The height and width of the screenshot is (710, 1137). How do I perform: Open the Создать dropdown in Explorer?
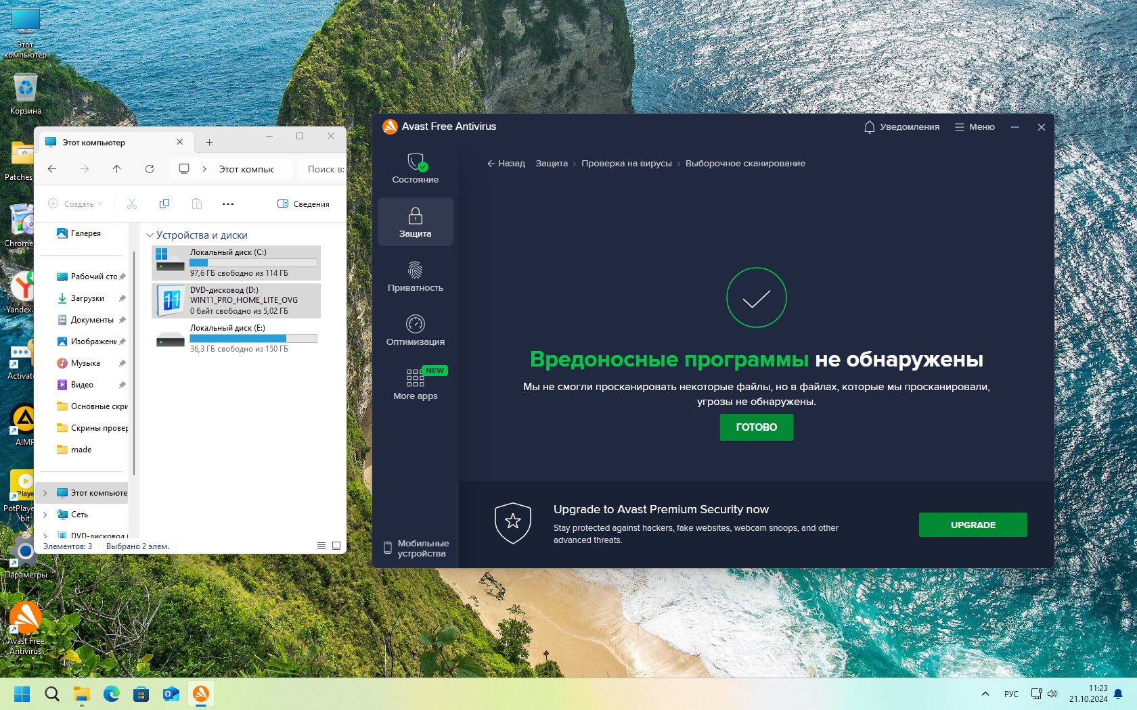point(76,204)
